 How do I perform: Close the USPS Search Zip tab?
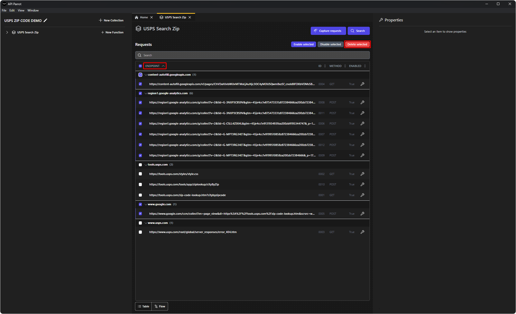[190, 17]
